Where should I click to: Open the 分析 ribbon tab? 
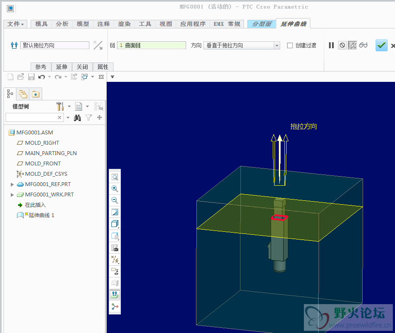point(62,24)
